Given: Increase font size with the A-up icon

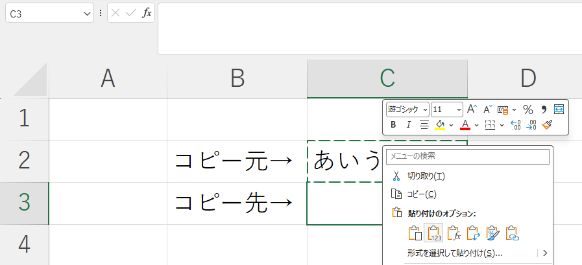Looking at the screenshot, I should [x=472, y=109].
